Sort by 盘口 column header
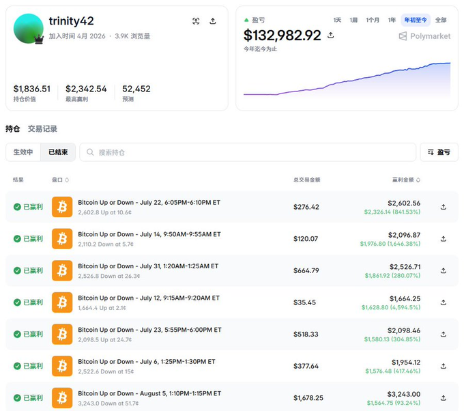Viewport: 464px width, 411px height. click(60, 180)
